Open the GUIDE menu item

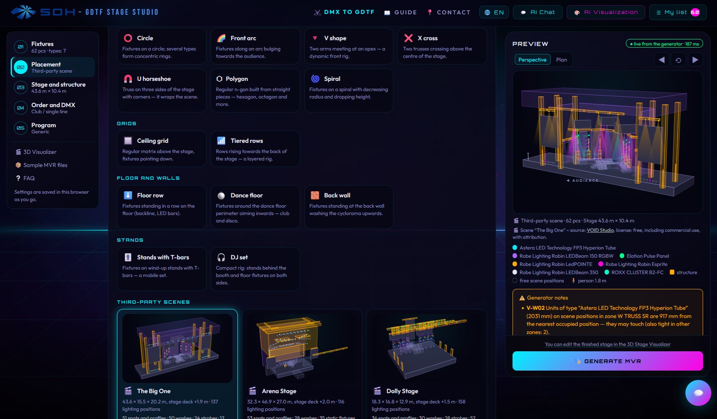pyautogui.click(x=400, y=12)
